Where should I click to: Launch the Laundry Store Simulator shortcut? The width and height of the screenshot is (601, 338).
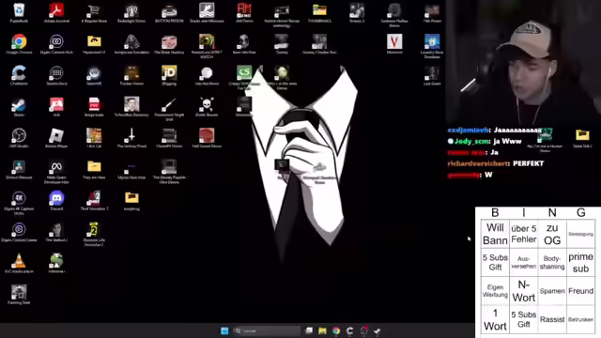[x=432, y=46]
